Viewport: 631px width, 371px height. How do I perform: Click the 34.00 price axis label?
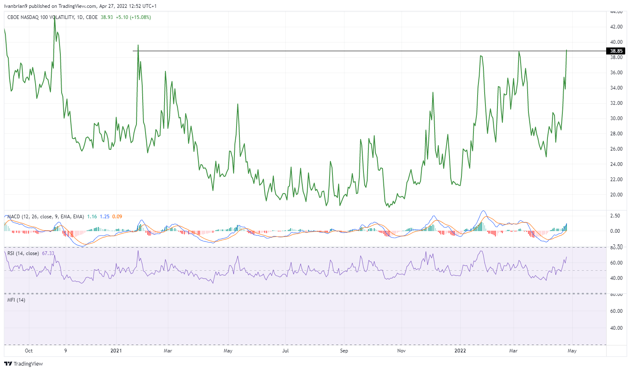pos(616,88)
